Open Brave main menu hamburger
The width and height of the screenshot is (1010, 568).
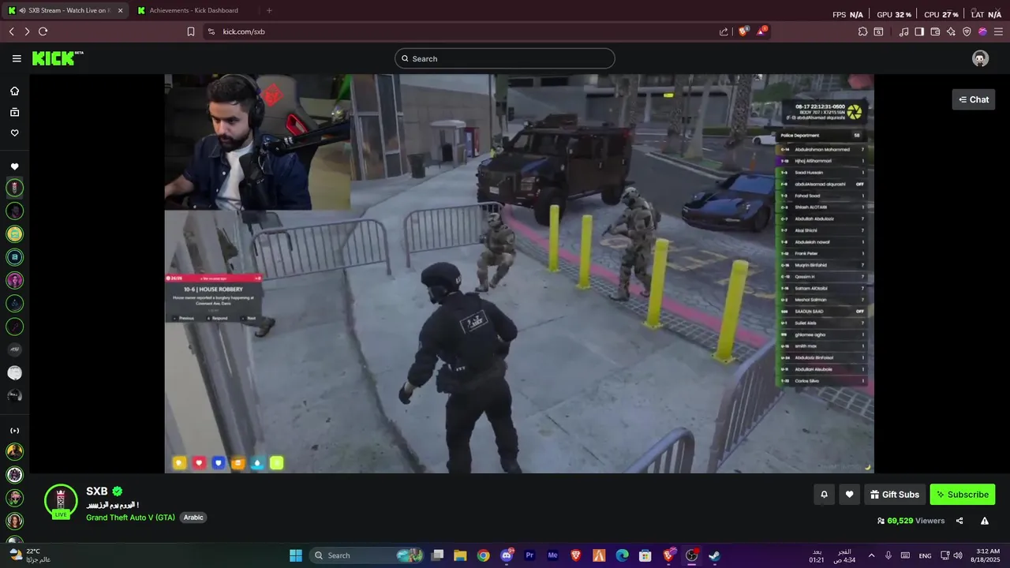point(998,32)
